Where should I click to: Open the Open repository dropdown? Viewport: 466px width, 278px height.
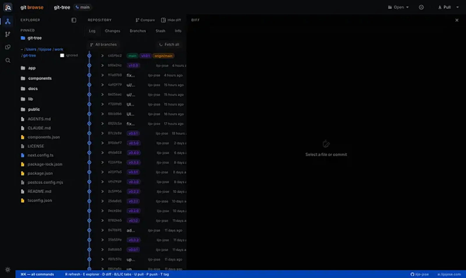pyautogui.click(x=398, y=7)
